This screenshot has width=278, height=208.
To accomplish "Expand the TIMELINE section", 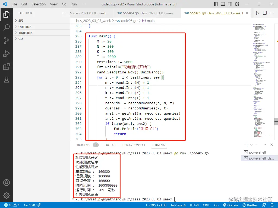I will pyautogui.click(x=42, y=33).
